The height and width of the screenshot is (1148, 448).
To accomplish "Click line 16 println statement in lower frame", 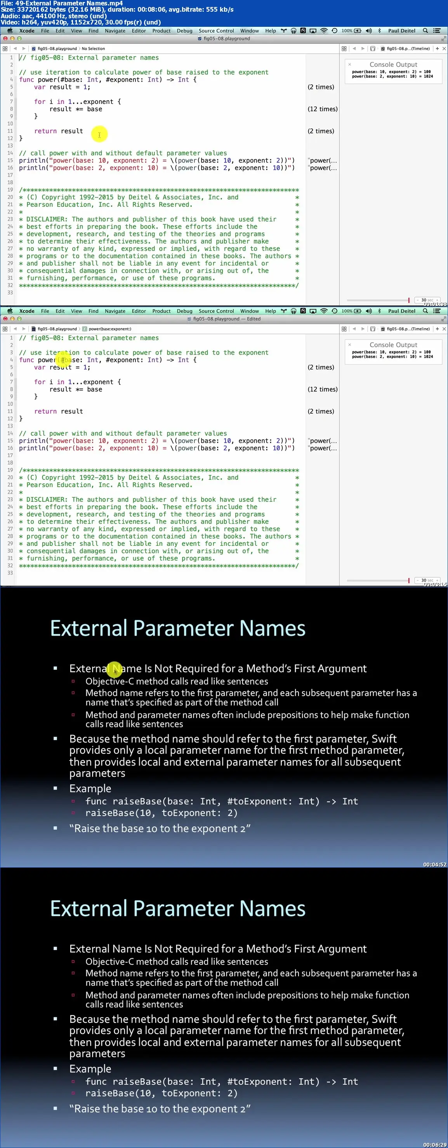I will point(157,448).
